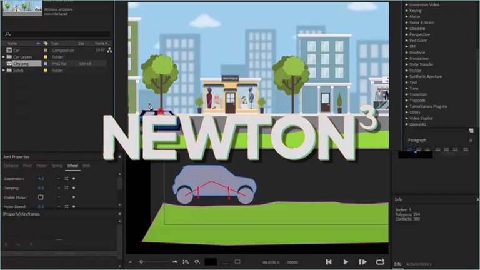Switch to the Actions History tab

pos(419,264)
